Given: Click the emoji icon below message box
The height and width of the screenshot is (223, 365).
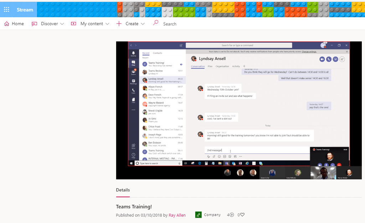Looking at the screenshot, I should click(x=219, y=156).
